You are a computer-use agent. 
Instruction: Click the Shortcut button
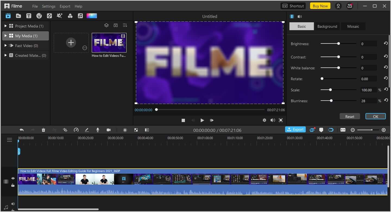point(293,6)
